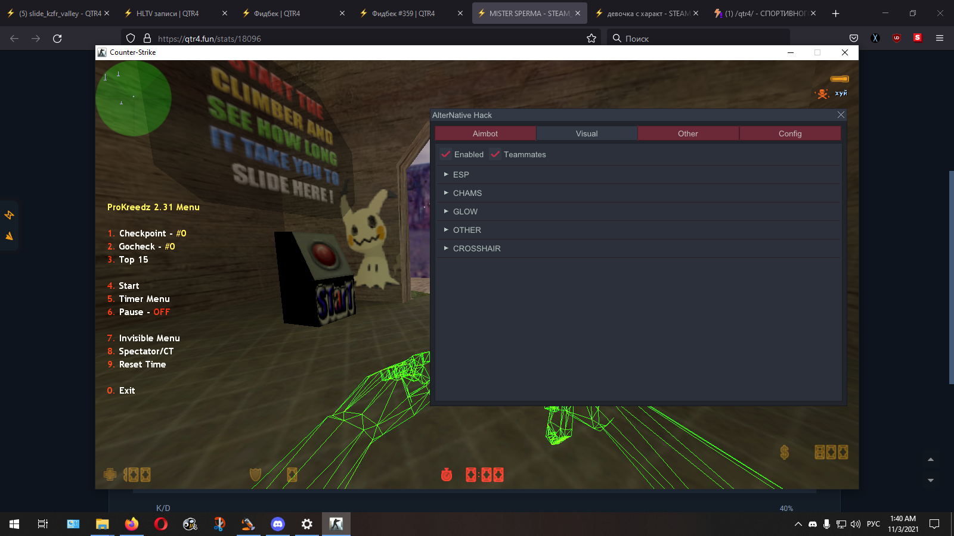Image resolution: width=954 pixels, height=536 pixels.
Task: Choose Reset Time entry
Action: point(137,364)
